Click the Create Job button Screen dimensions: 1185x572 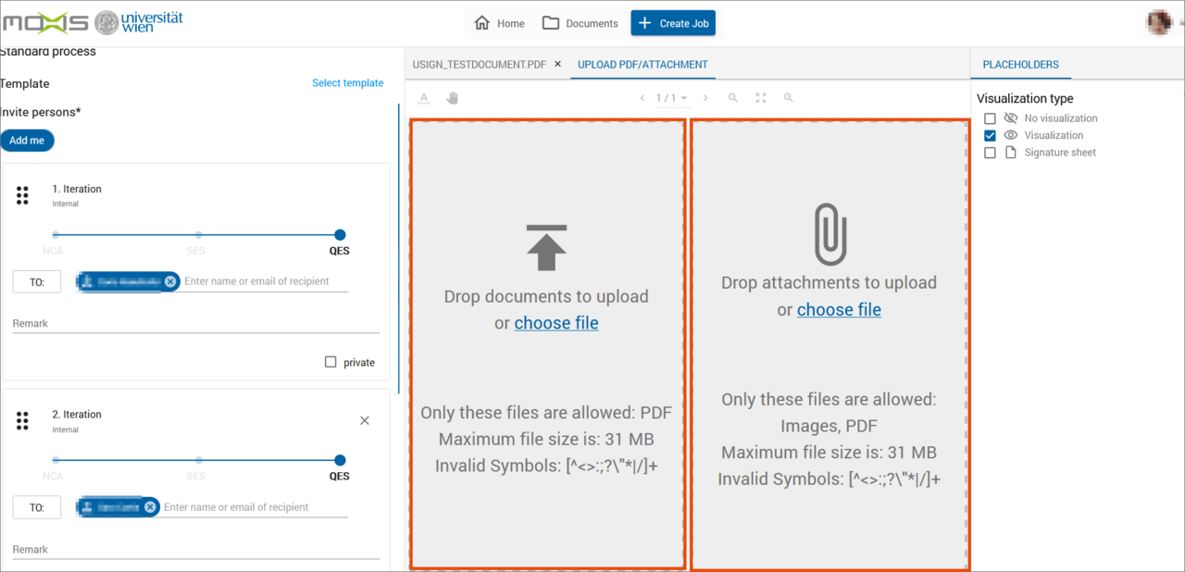coord(673,23)
